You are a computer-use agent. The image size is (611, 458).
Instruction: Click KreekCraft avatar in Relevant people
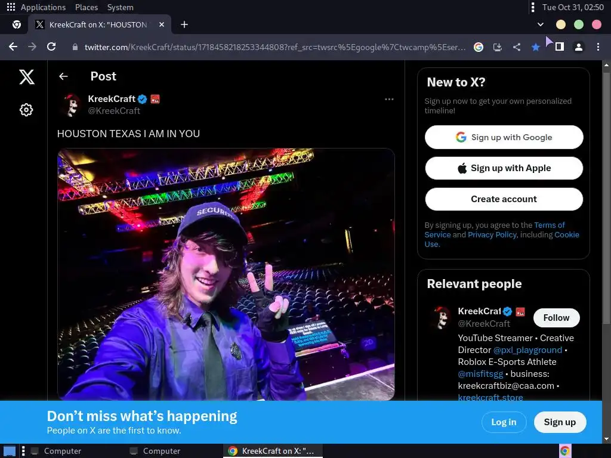(442, 318)
